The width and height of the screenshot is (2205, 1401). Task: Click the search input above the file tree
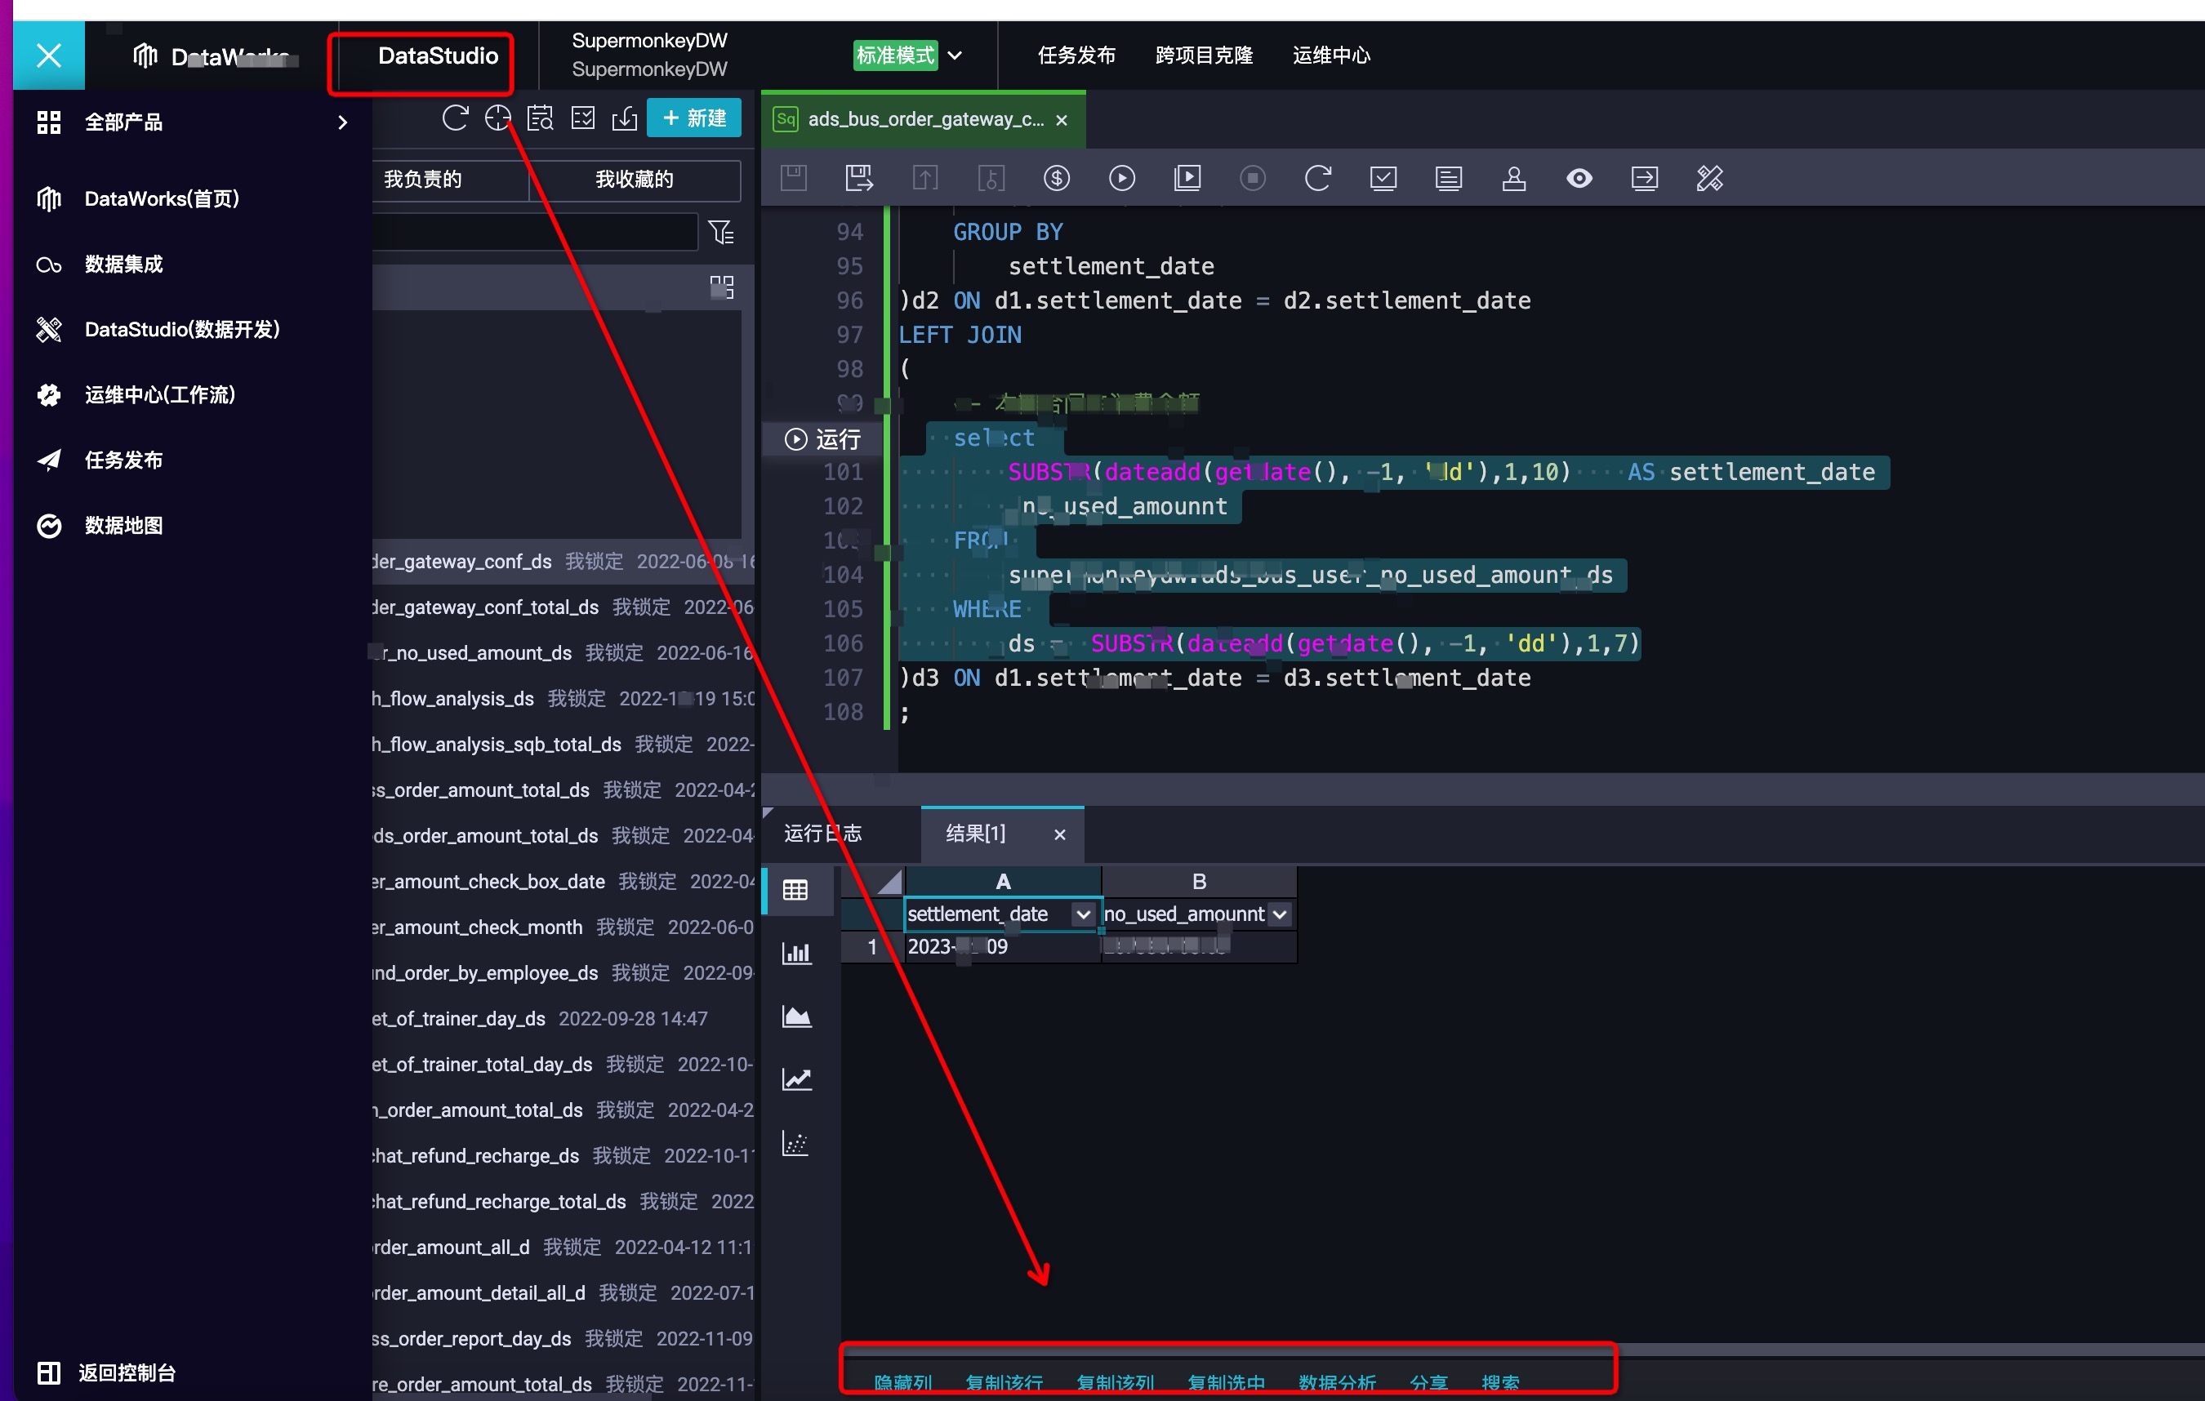[536, 232]
